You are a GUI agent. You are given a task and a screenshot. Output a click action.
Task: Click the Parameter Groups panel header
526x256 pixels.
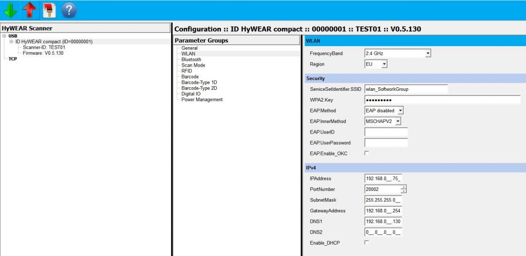coord(236,40)
